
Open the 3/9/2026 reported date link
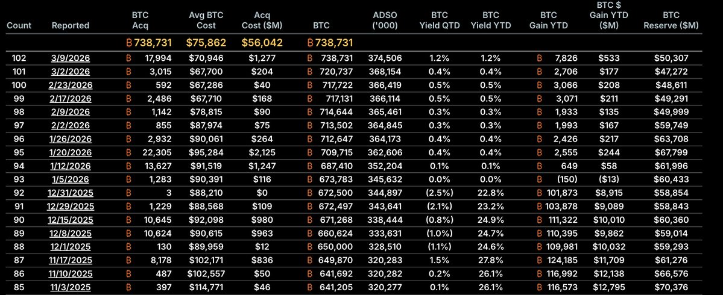(x=71, y=57)
